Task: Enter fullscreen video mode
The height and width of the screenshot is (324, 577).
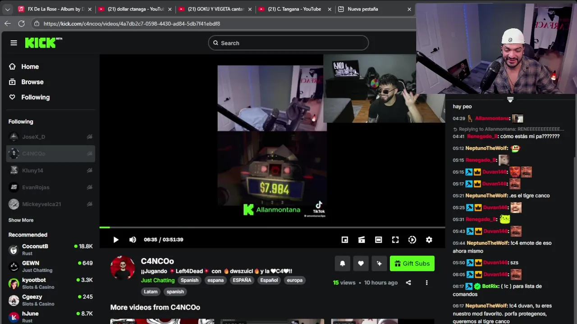Action: pos(395,240)
